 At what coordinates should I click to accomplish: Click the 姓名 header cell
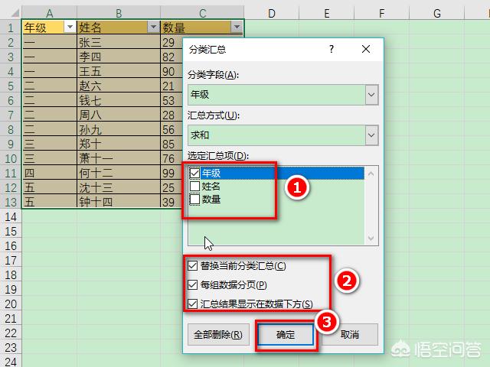(119, 28)
